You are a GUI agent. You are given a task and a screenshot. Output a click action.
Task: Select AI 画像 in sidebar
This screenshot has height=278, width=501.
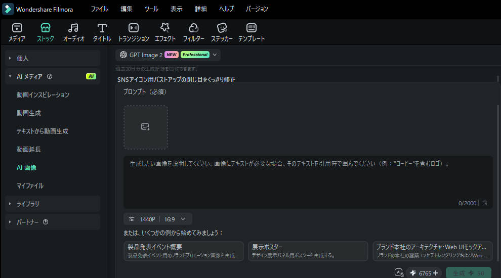tap(26, 168)
